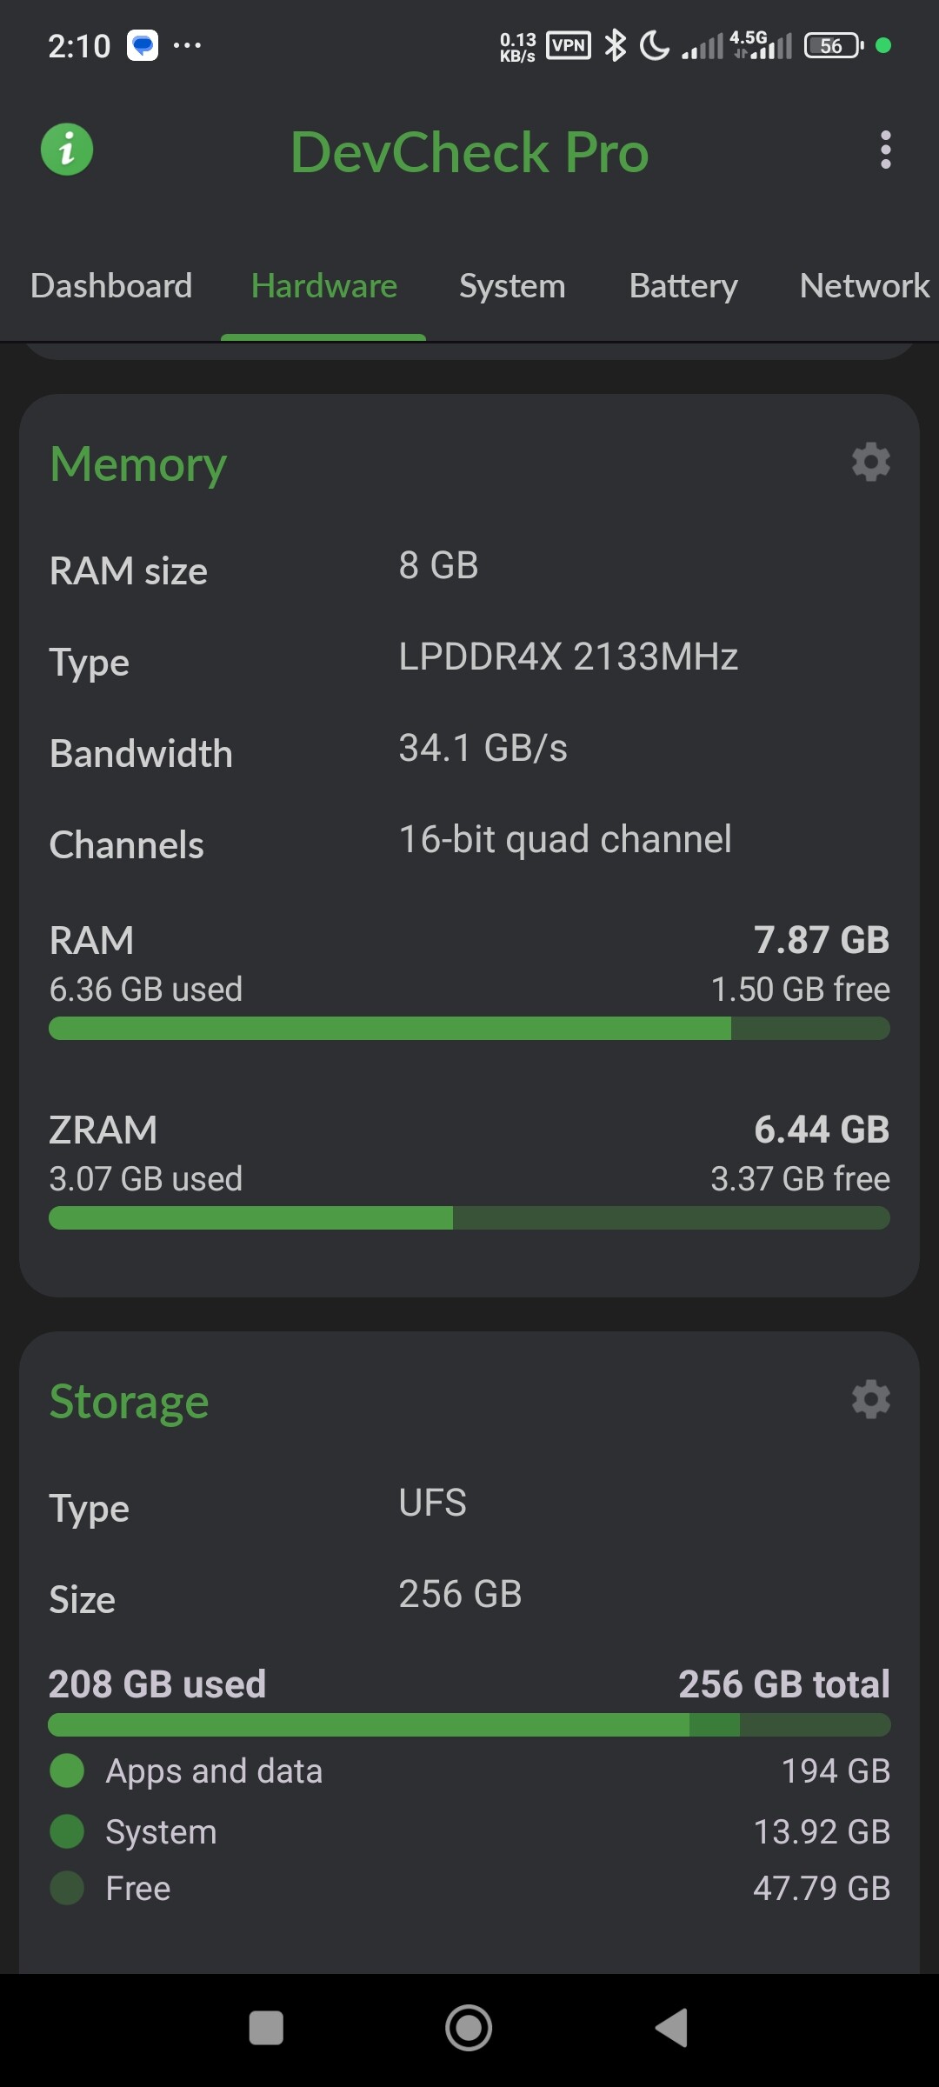Screen dimensions: 939x2087
Task: Switch to the Network tab
Action: [x=864, y=286]
